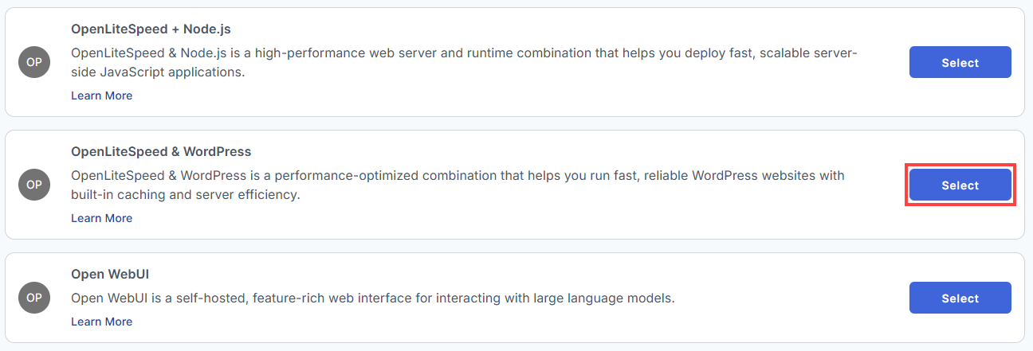The image size is (1033, 351).
Task: Click the Node.js runtime description text
Action: (464, 62)
